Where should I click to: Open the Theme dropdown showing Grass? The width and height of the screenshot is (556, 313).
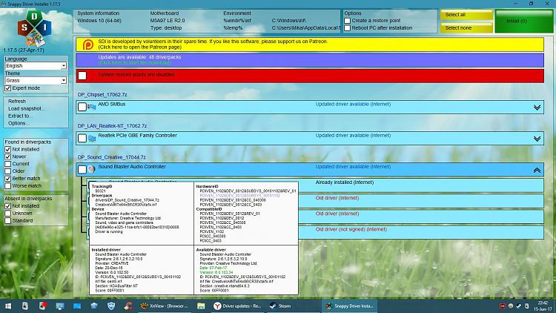point(36,81)
